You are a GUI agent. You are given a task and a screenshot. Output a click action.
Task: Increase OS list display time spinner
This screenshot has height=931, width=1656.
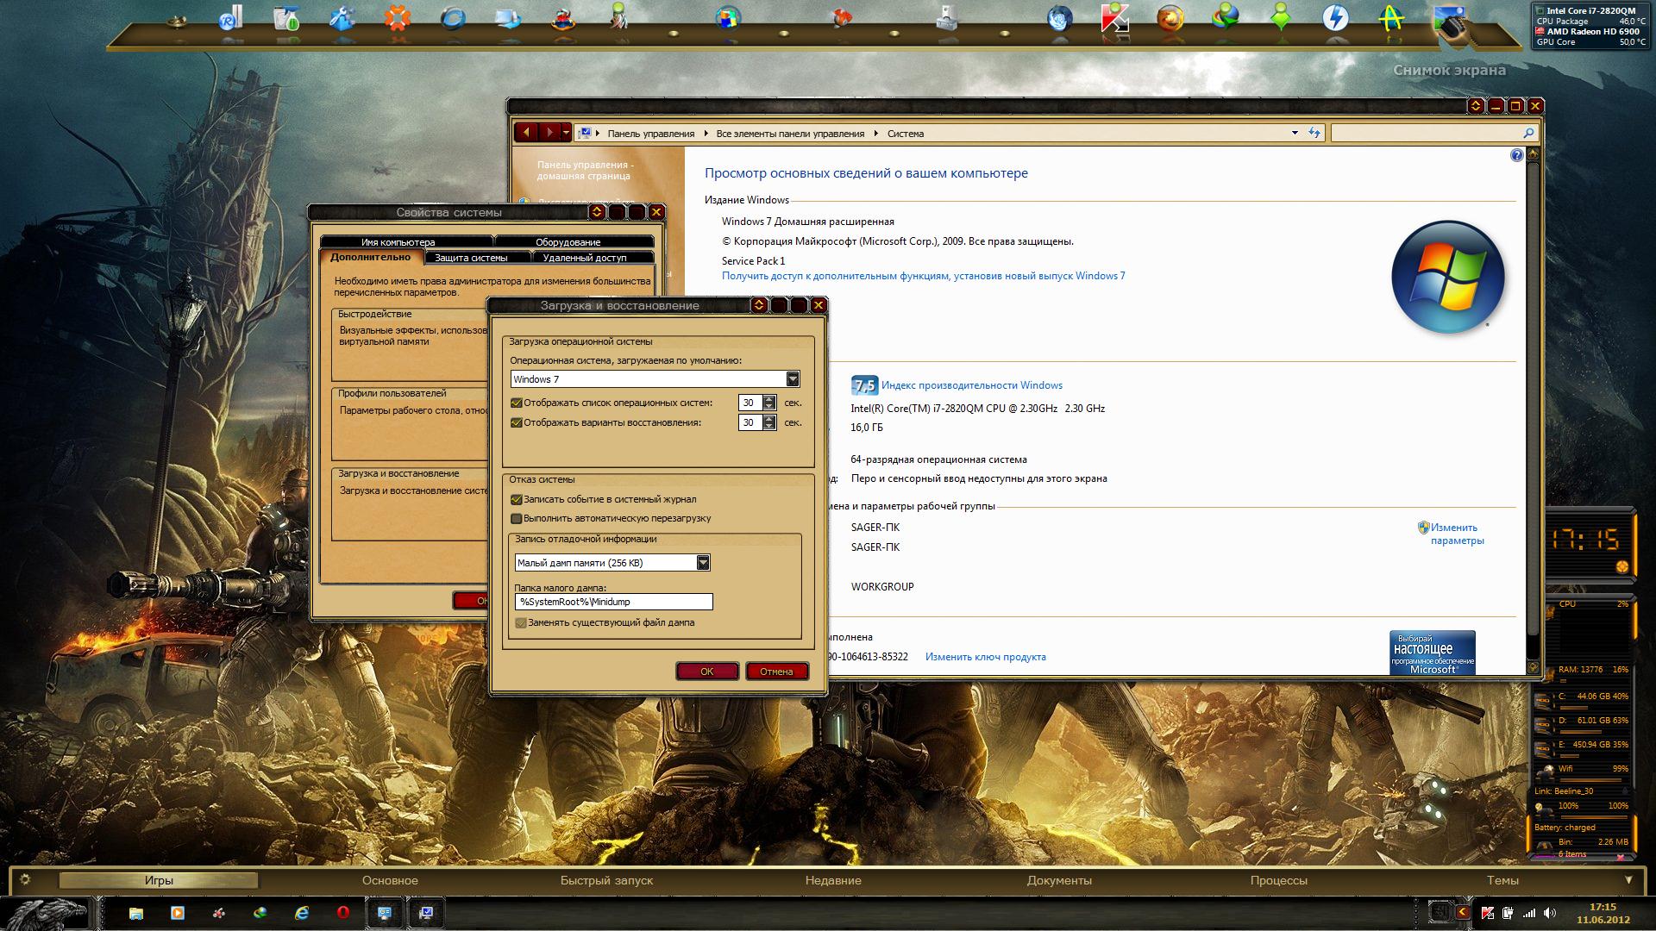(769, 398)
